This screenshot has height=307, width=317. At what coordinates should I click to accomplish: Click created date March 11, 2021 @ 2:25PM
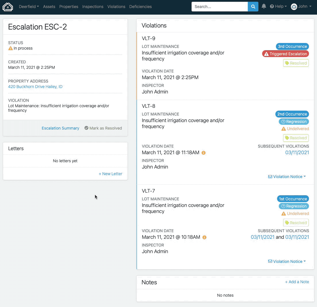pos(32,67)
